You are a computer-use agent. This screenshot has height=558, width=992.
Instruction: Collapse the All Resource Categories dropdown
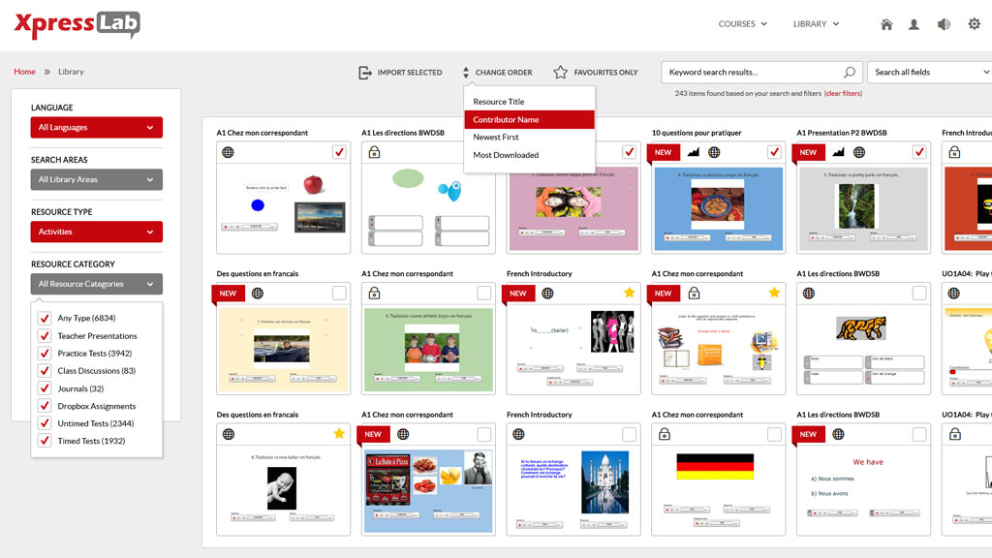tap(96, 284)
